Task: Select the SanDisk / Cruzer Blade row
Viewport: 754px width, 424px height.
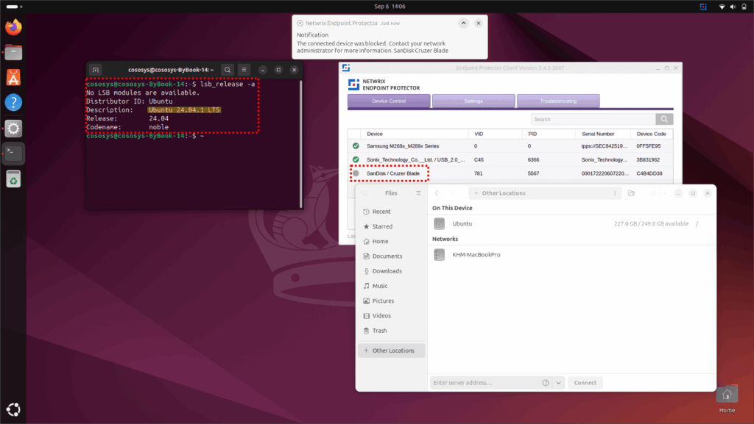Action: [x=510, y=173]
